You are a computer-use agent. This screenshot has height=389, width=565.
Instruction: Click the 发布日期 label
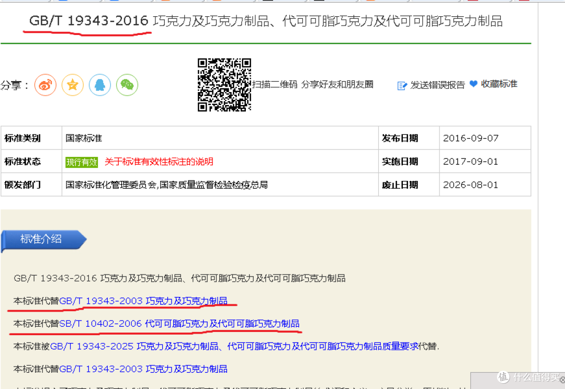[x=400, y=139]
